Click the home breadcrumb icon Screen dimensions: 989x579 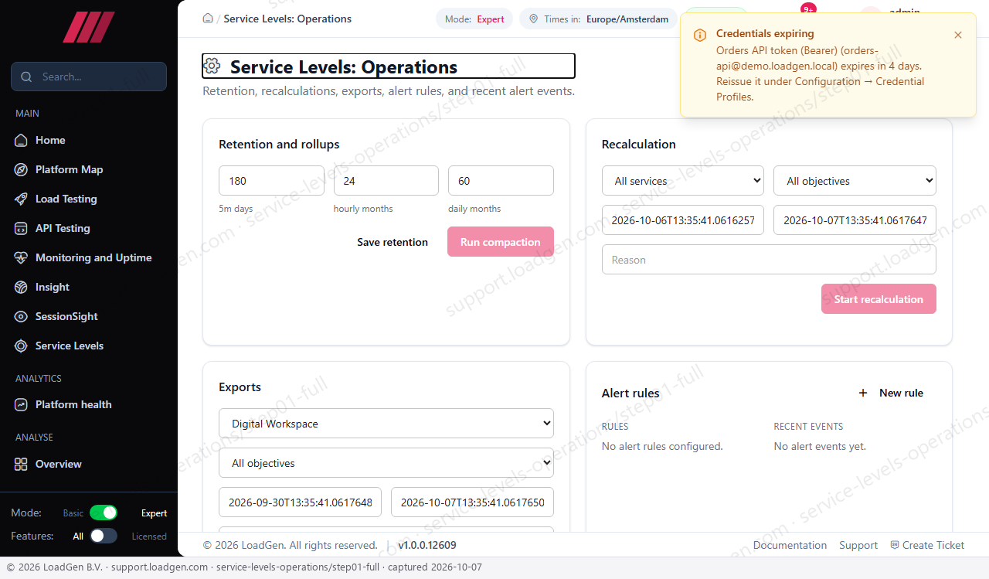[208, 19]
